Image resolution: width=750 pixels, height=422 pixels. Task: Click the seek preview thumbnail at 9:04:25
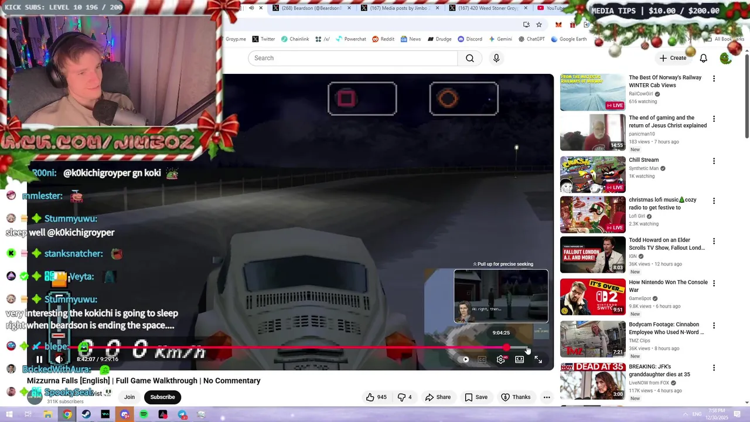click(501, 296)
